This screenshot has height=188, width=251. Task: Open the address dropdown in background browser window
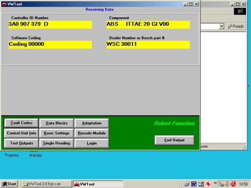(222, 26)
